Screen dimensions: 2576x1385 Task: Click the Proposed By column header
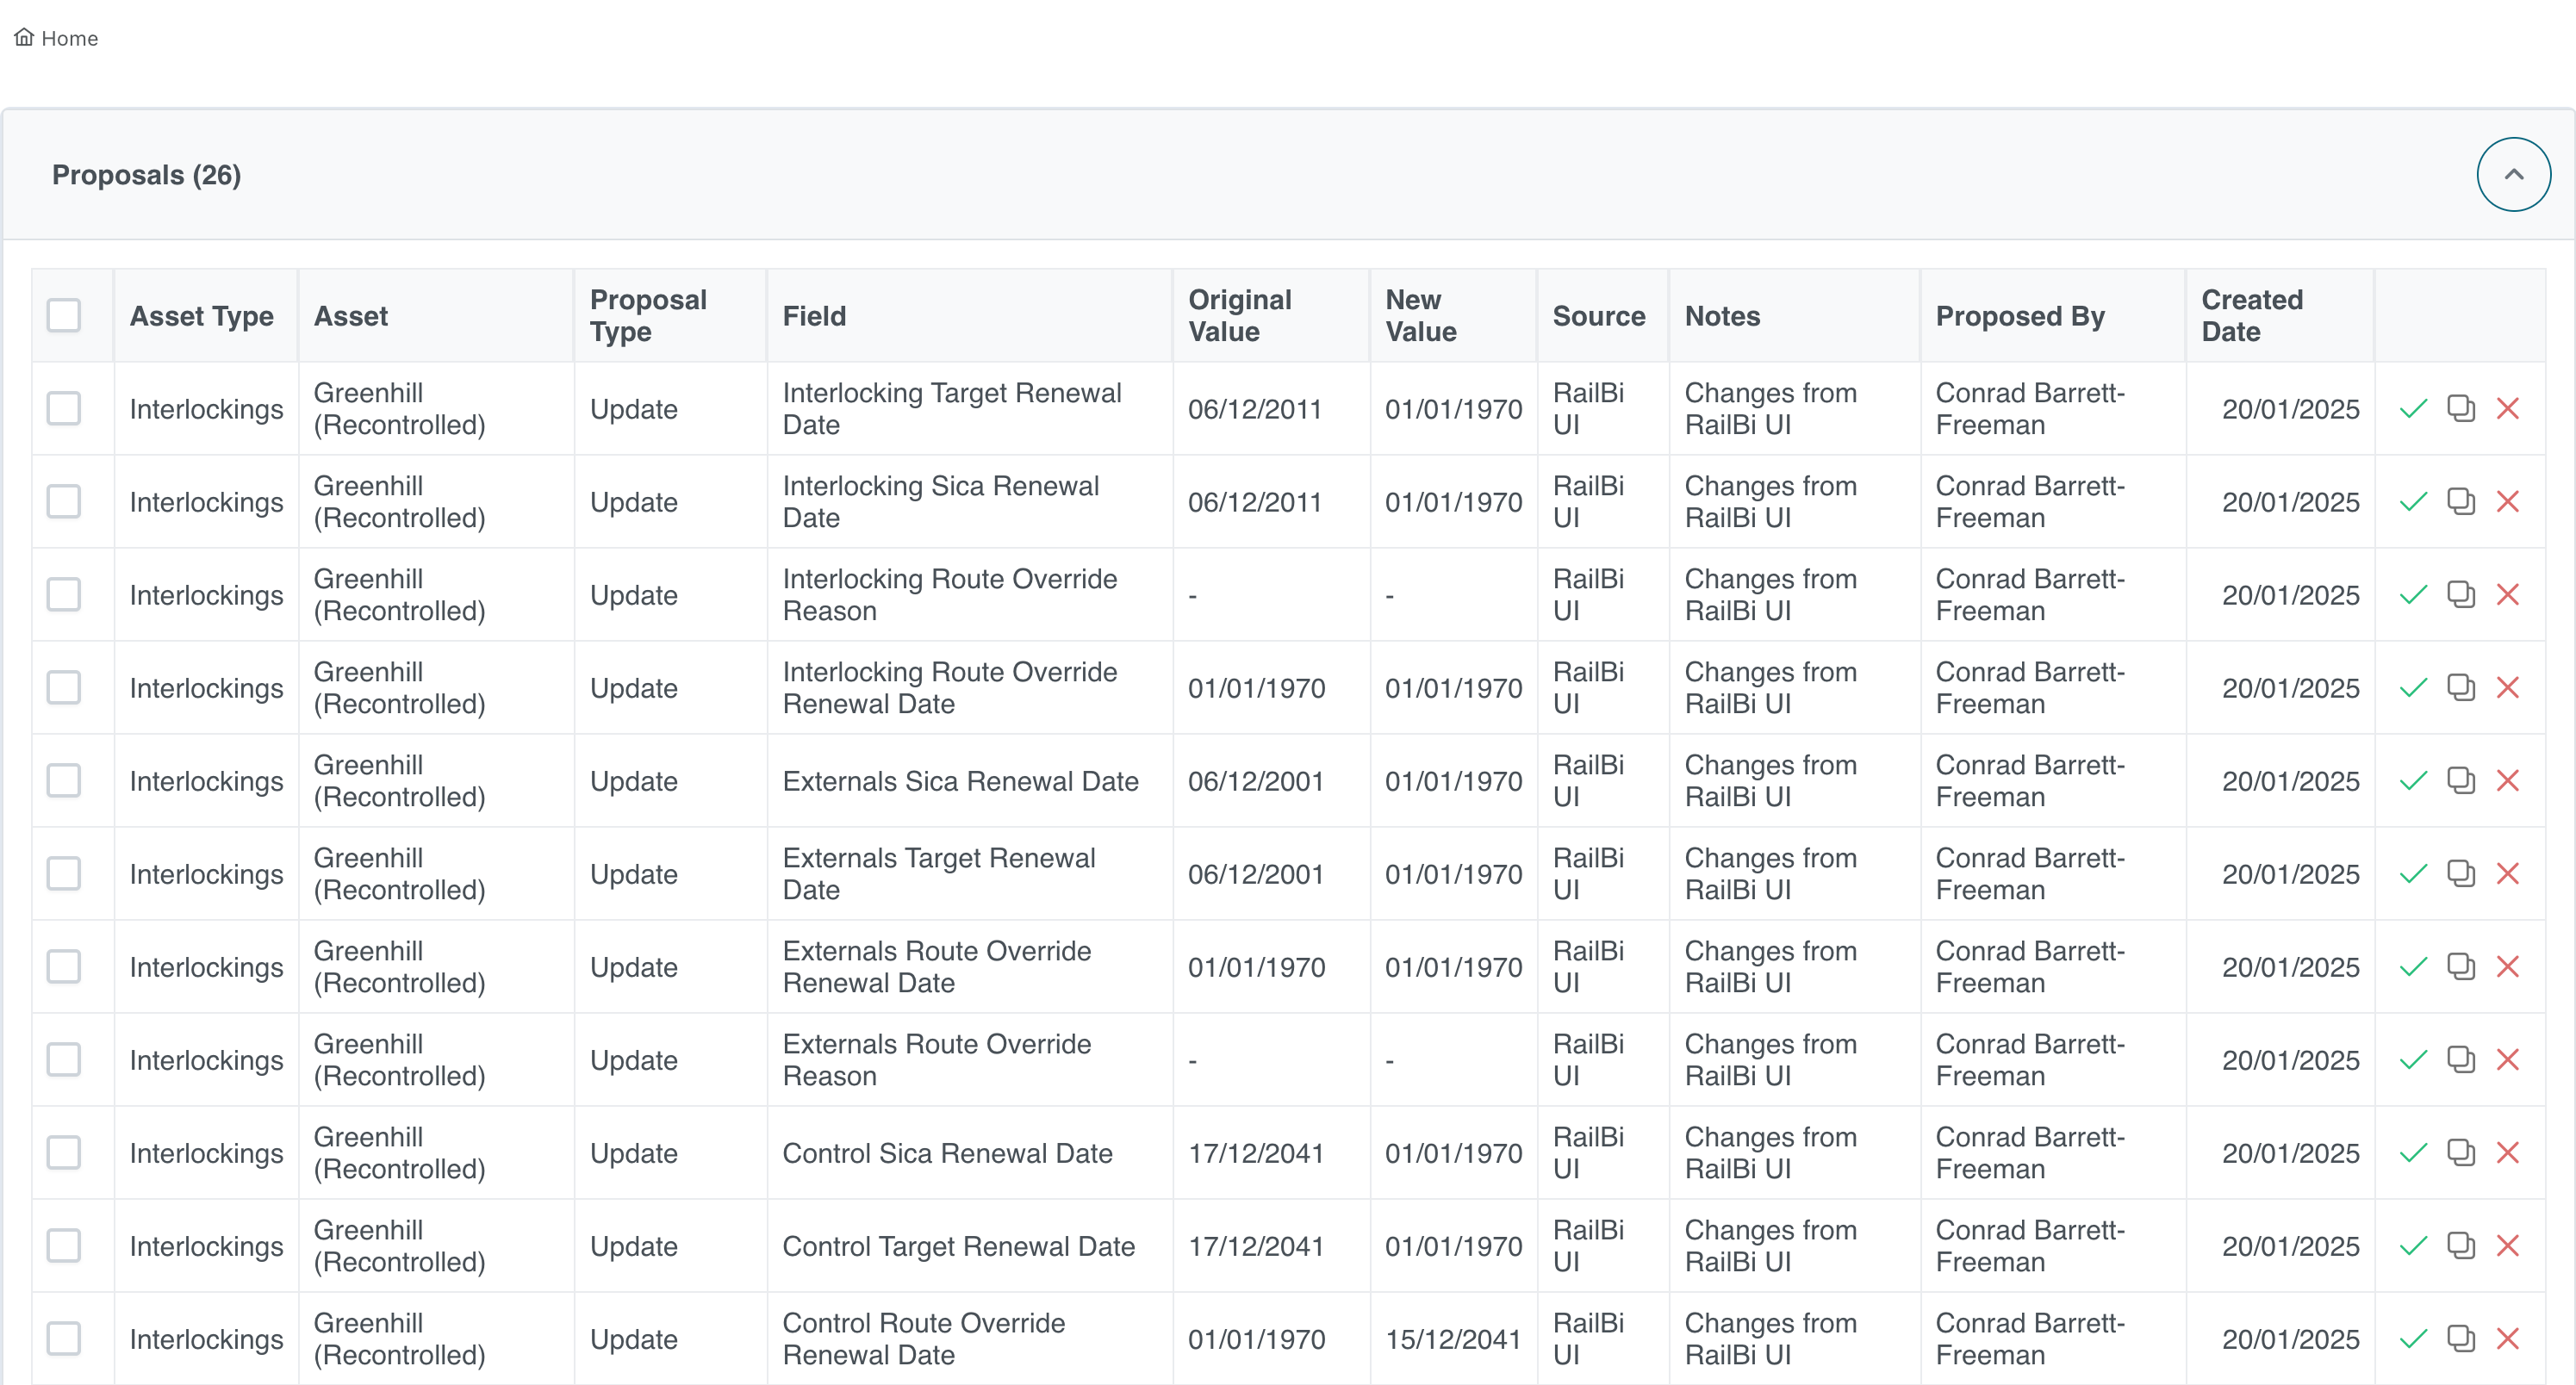pos(2019,316)
